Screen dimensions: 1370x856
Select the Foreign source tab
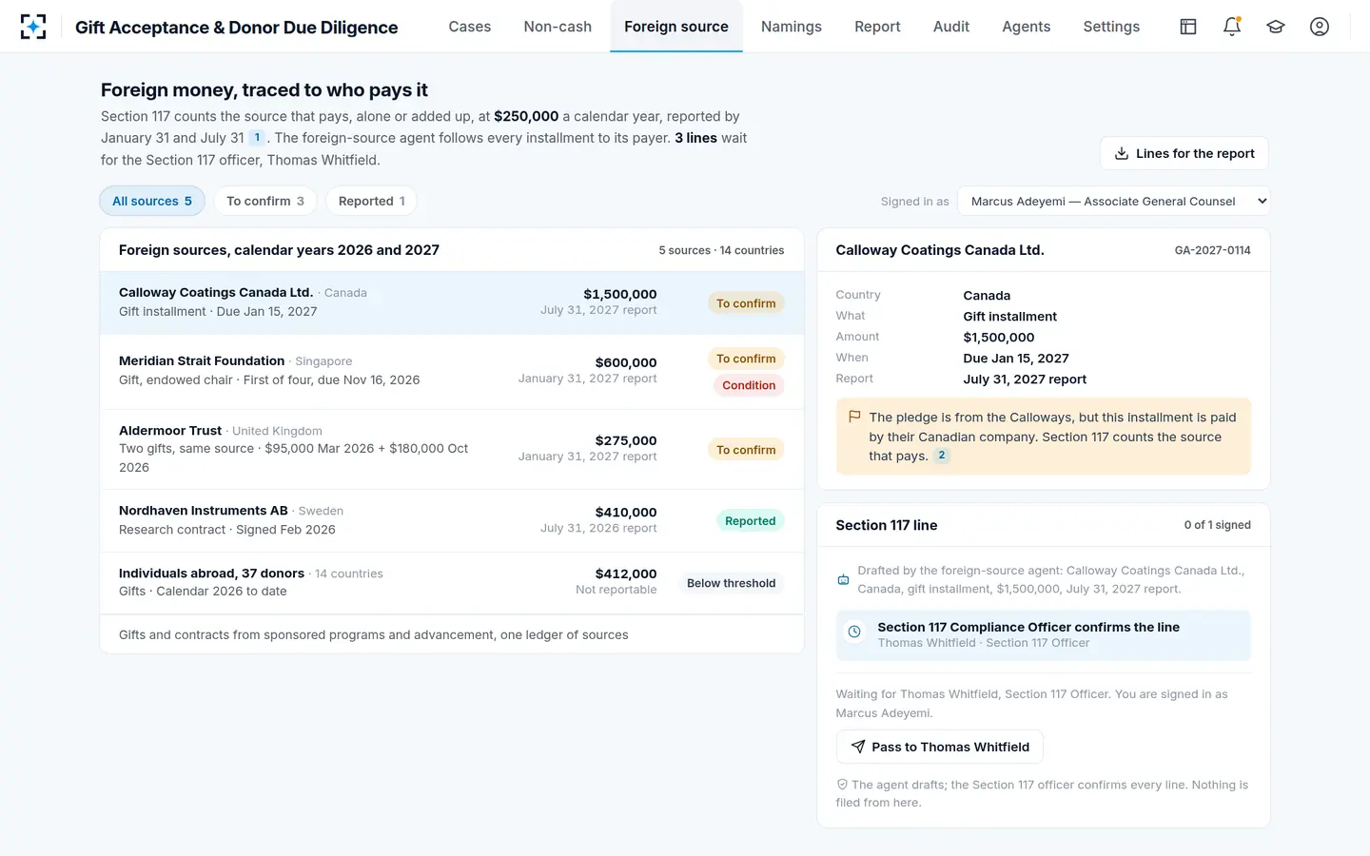pos(676,27)
